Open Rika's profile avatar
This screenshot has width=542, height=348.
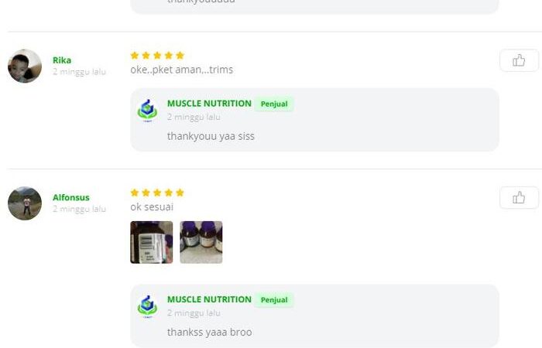pos(25,67)
